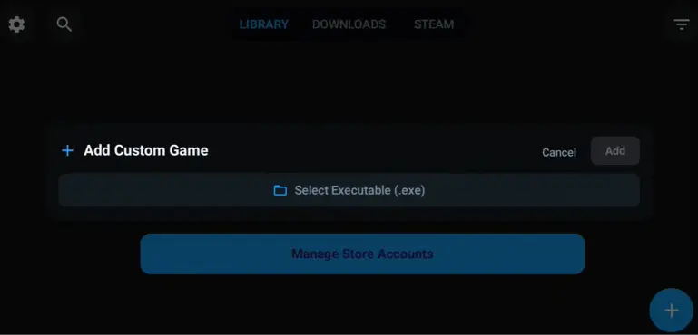The width and height of the screenshot is (698, 335).
Task: Open the search magnifier icon
Action: (x=64, y=24)
